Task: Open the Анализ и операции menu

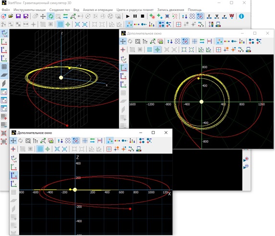Action: 98,10
